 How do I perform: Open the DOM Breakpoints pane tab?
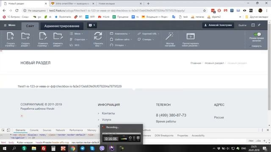pos(164,136)
